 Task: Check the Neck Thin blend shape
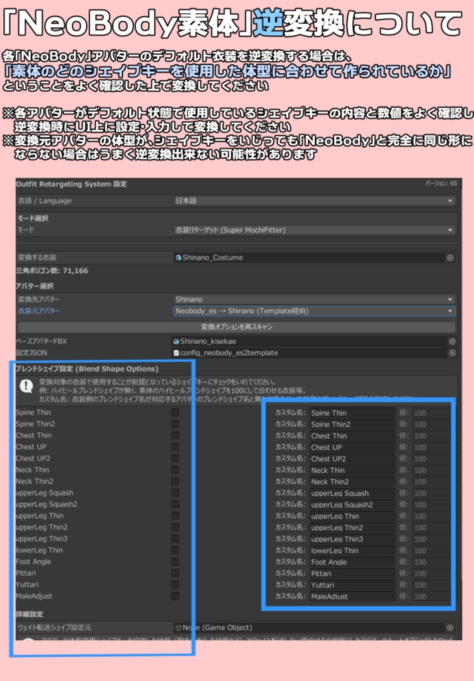point(175,470)
